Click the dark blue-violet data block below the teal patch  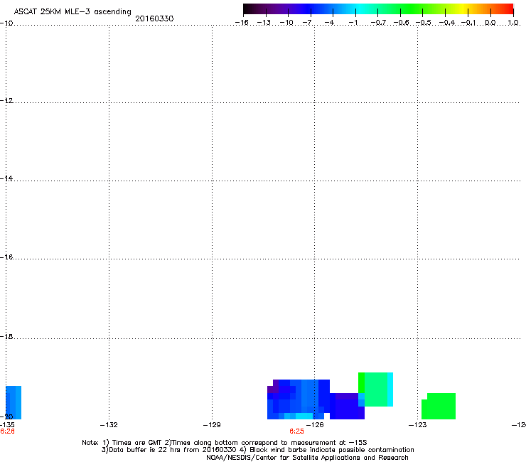pos(347,407)
